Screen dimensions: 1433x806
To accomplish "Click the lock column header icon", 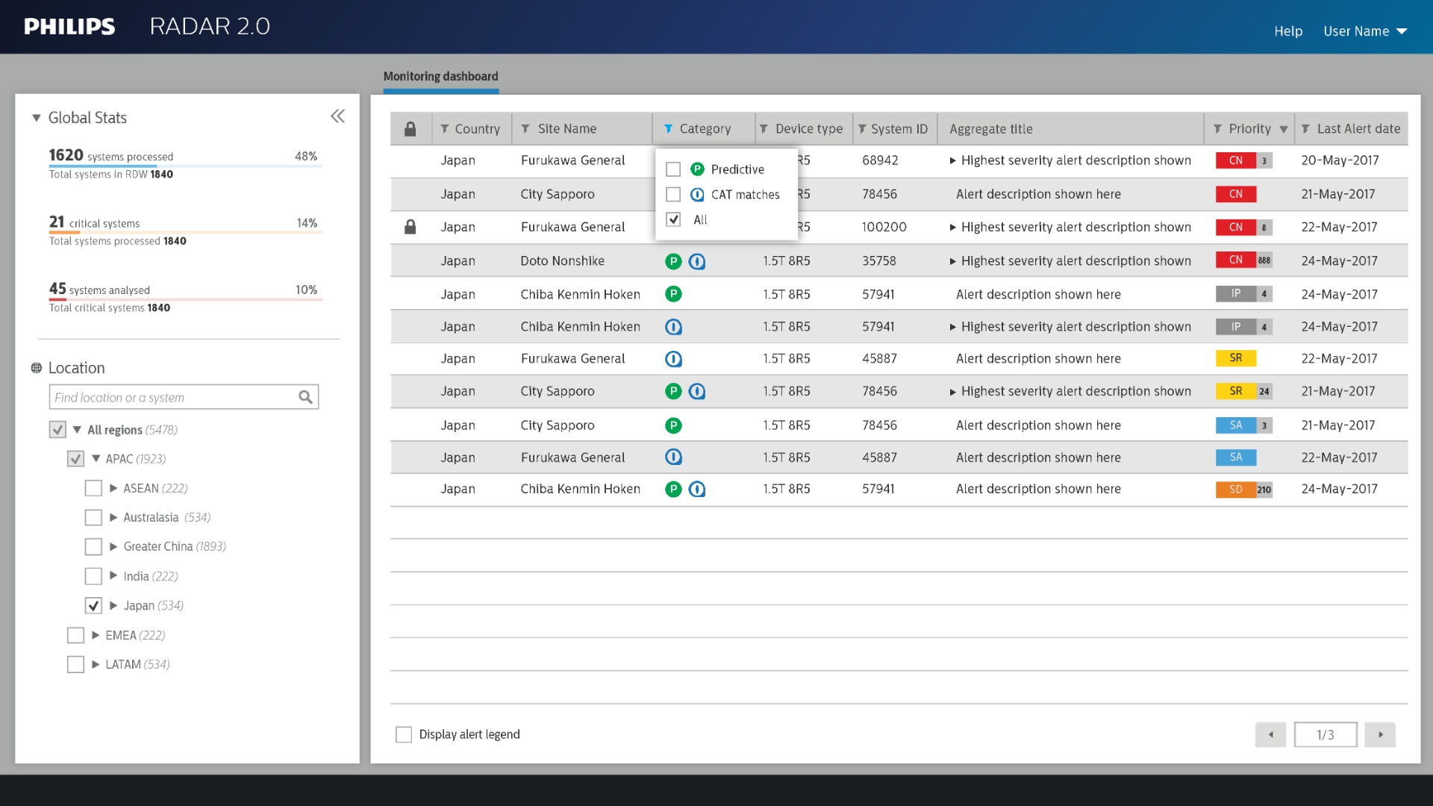I will [x=410, y=128].
